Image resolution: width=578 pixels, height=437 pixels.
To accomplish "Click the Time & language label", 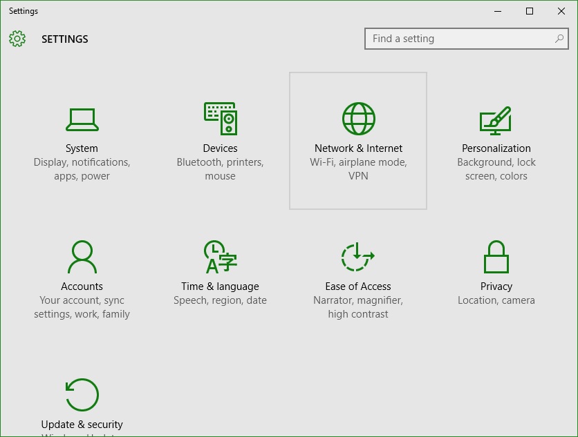I will point(220,287).
